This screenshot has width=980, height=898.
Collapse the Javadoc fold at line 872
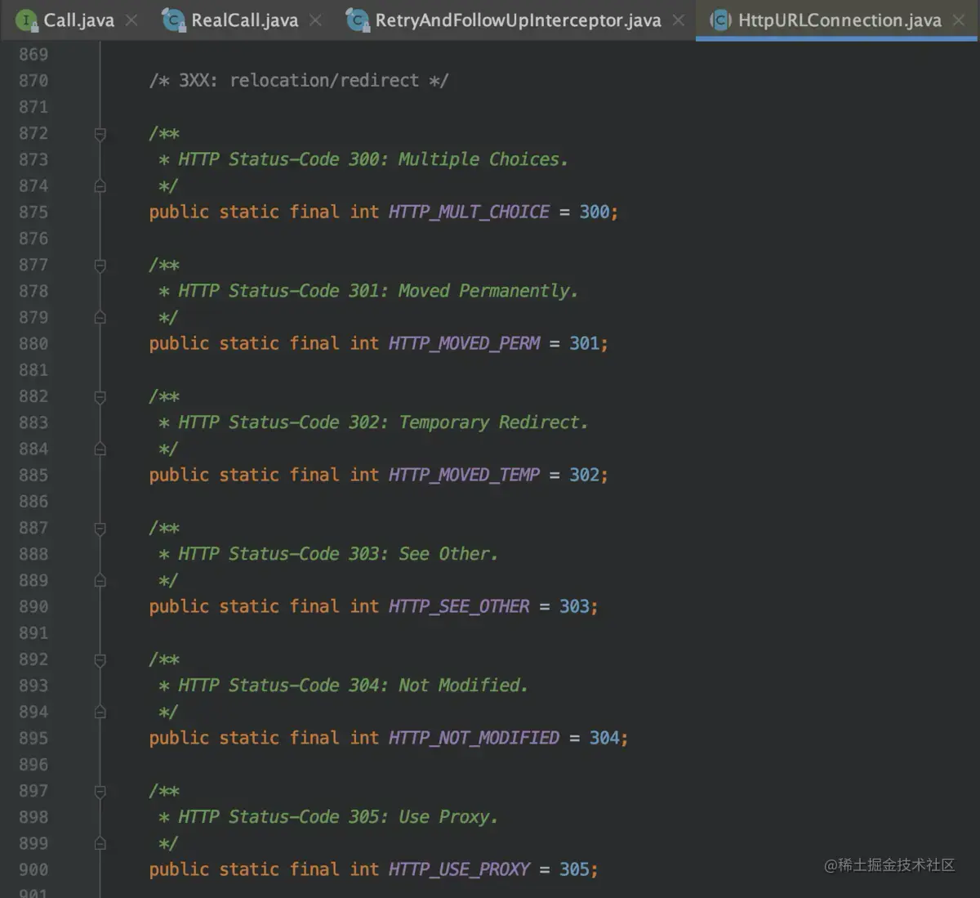click(x=100, y=133)
